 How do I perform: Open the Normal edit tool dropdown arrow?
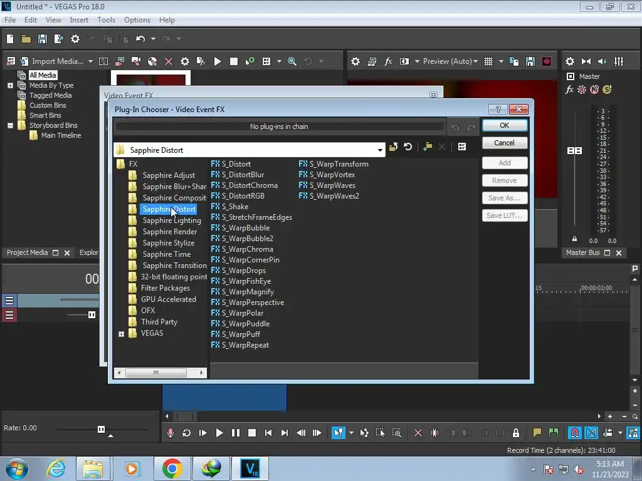click(x=351, y=433)
